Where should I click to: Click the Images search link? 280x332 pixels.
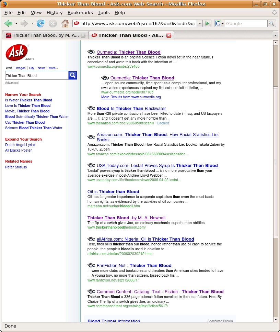click(x=21, y=68)
